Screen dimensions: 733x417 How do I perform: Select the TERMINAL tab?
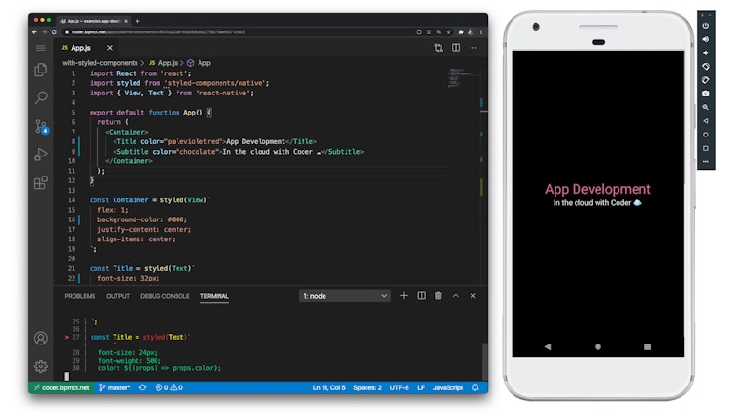[215, 296]
